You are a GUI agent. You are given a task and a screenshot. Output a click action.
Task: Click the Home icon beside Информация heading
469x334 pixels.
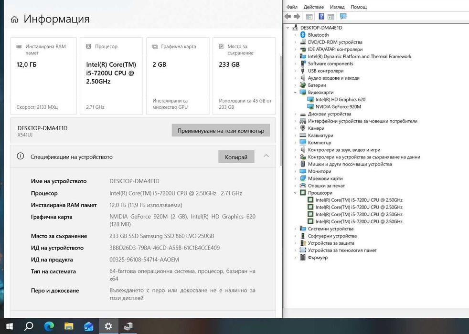pyautogui.click(x=14, y=20)
